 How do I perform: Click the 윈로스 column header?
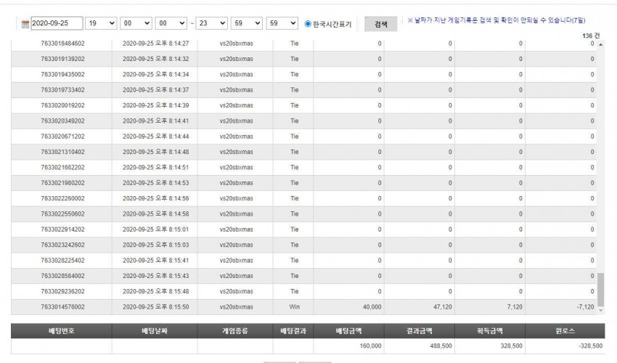[565, 331]
